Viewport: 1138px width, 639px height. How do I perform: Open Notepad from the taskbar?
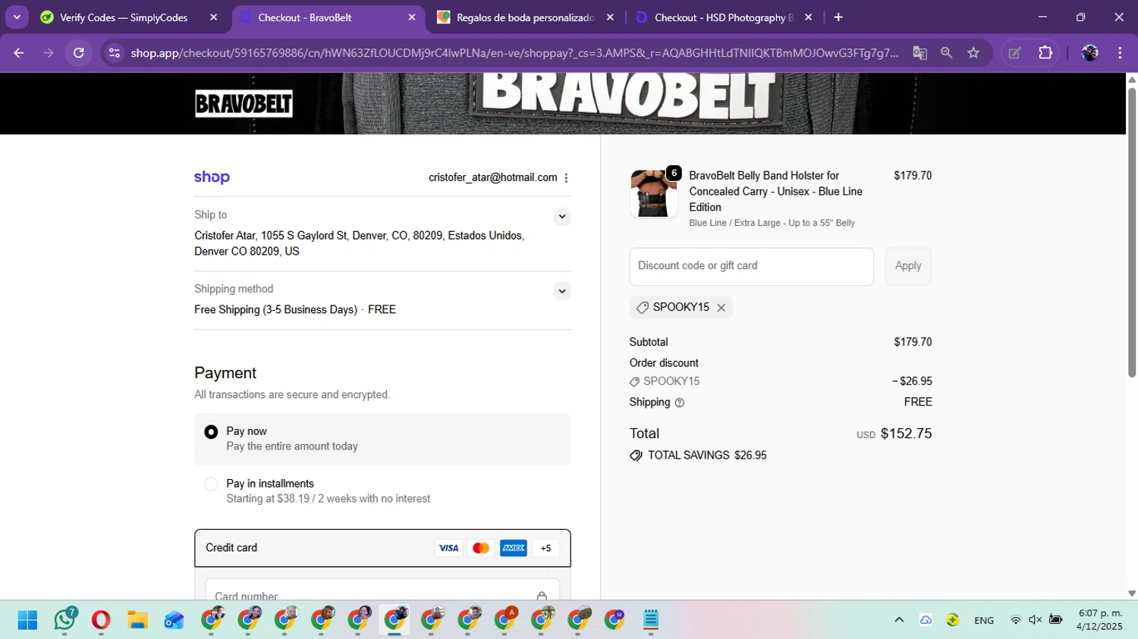click(x=651, y=620)
